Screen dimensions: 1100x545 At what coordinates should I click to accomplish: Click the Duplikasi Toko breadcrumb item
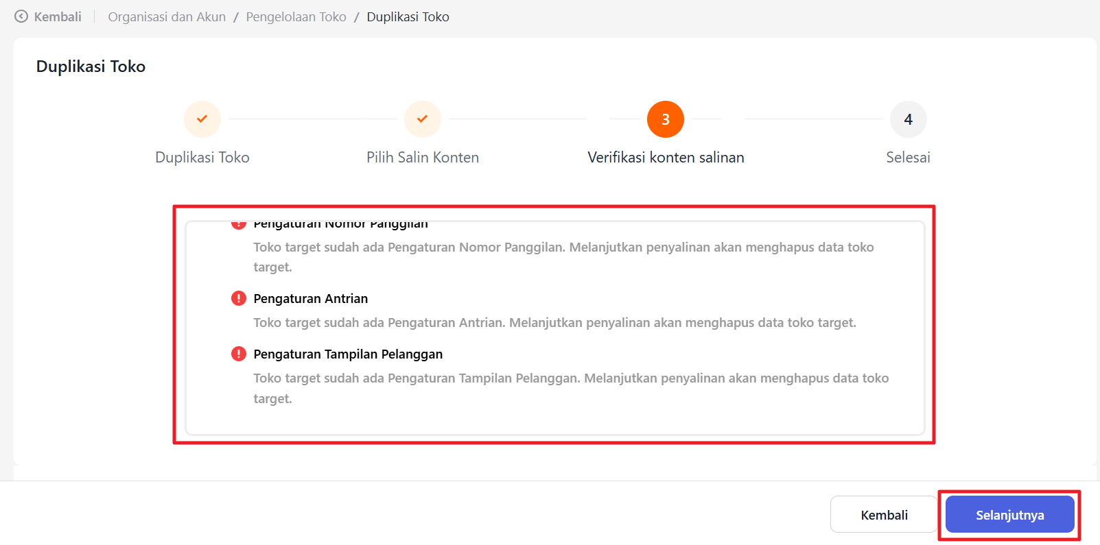408,16
